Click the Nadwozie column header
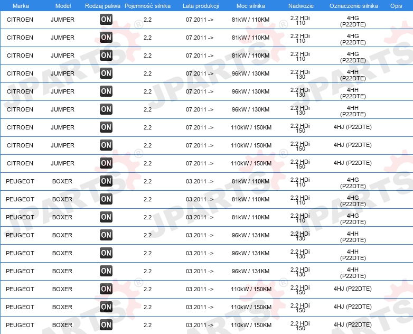 click(301, 6)
